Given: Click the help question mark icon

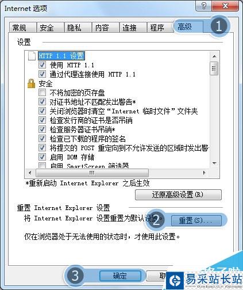Looking at the screenshot, I should point(204,6).
